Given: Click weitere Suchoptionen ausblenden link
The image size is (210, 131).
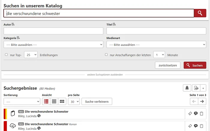Looking at the screenshot, I should (x=105, y=75).
